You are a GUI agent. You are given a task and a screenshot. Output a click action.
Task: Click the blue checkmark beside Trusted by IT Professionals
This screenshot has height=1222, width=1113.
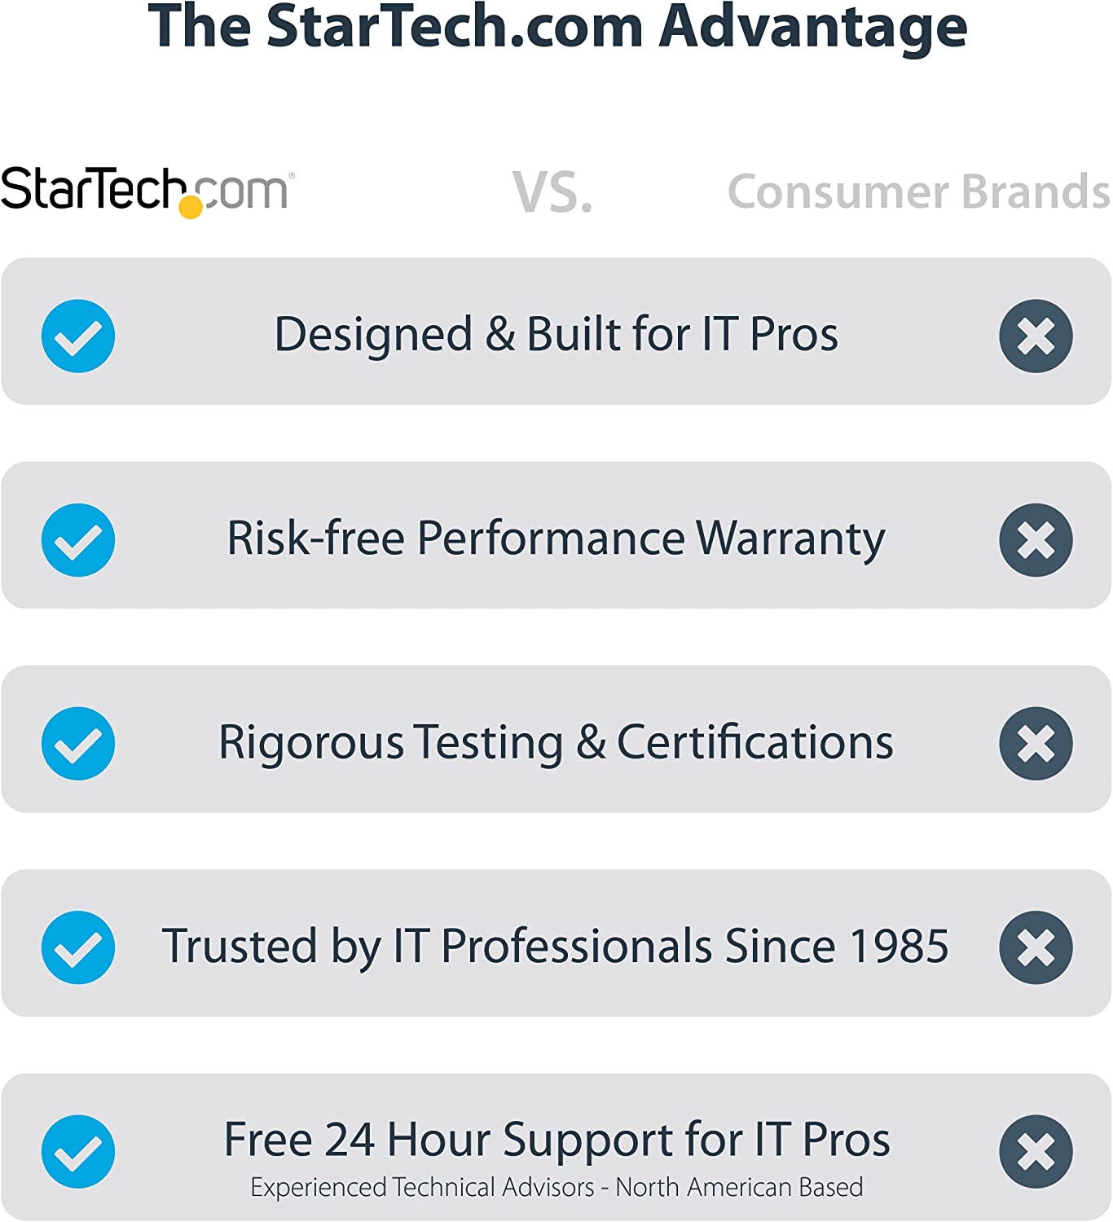[78, 947]
